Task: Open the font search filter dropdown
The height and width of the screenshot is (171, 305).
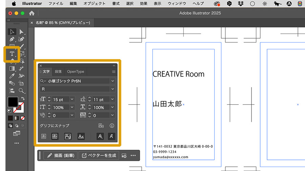Action: pyautogui.click(x=43, y=81)
